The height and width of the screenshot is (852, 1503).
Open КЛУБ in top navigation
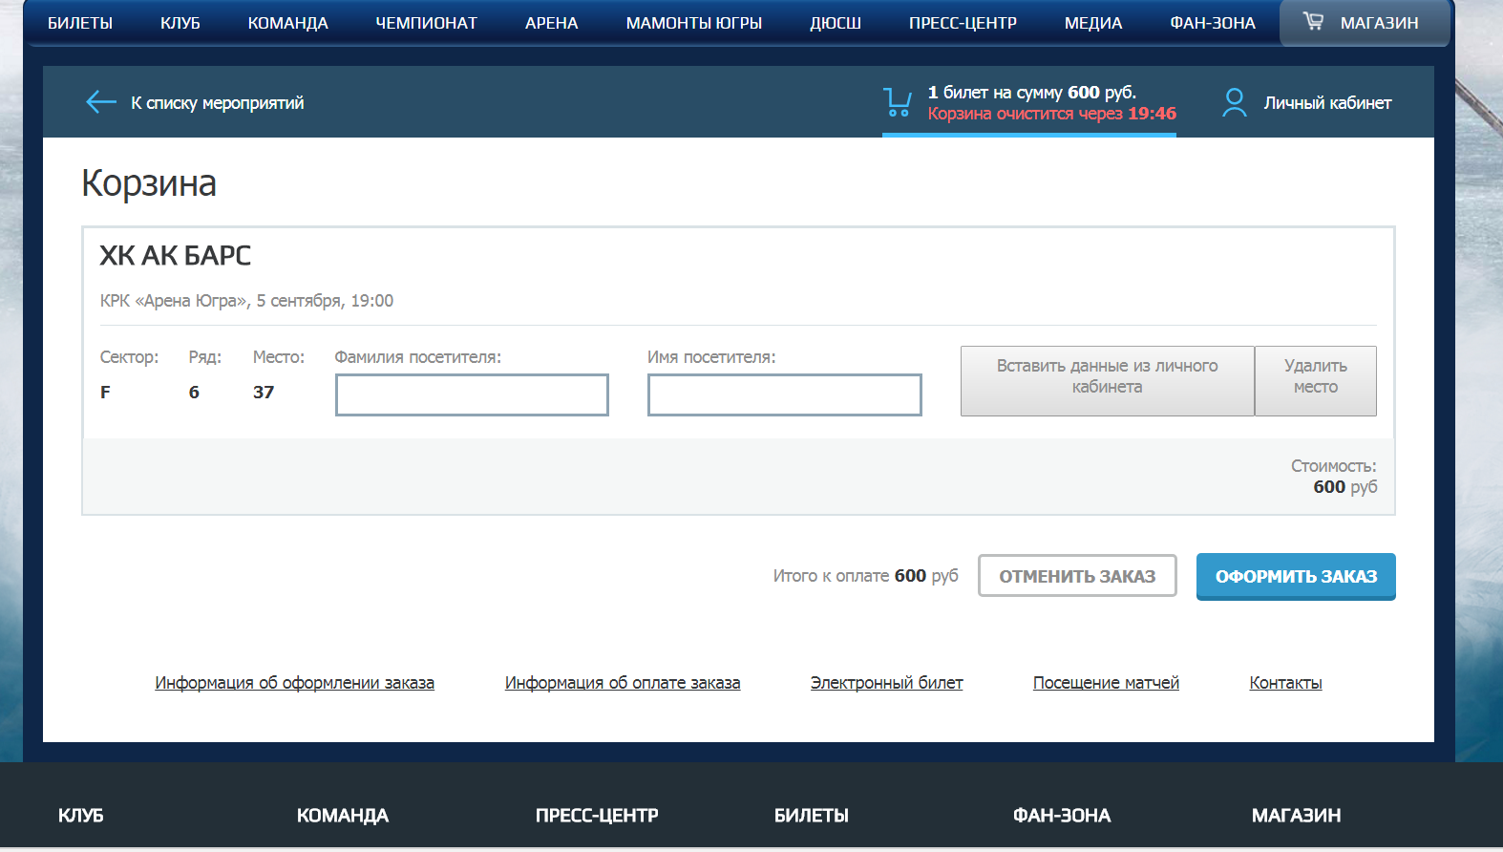click(x=180, y=23)
